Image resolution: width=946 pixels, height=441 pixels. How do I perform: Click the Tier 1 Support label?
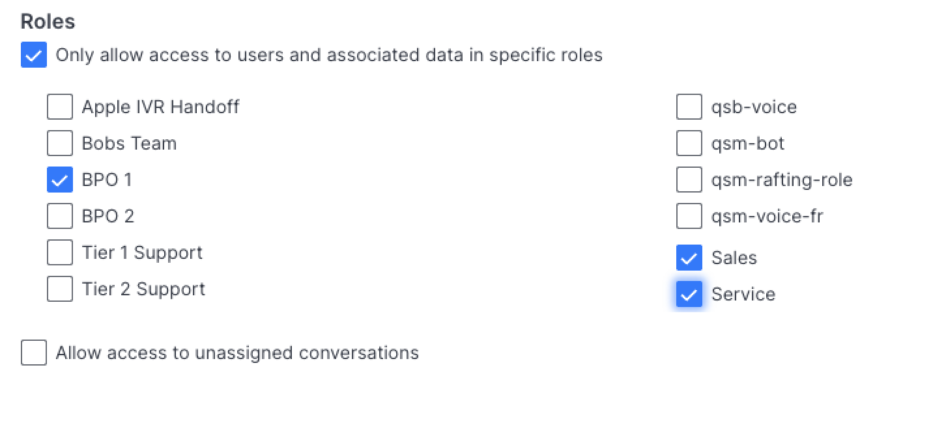pos(142,252)
